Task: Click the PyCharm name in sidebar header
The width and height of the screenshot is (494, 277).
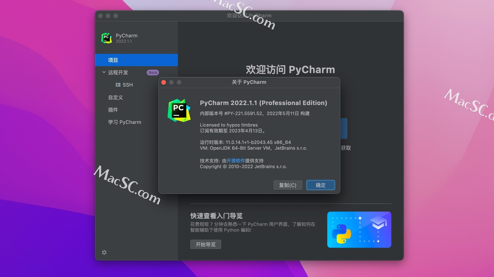Action: click(x=127, y=36)
